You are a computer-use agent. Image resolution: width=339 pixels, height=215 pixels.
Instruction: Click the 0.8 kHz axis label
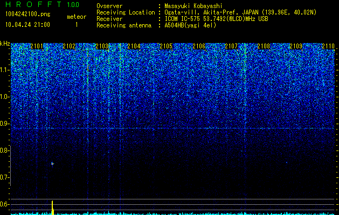click(x=4, y=150)
